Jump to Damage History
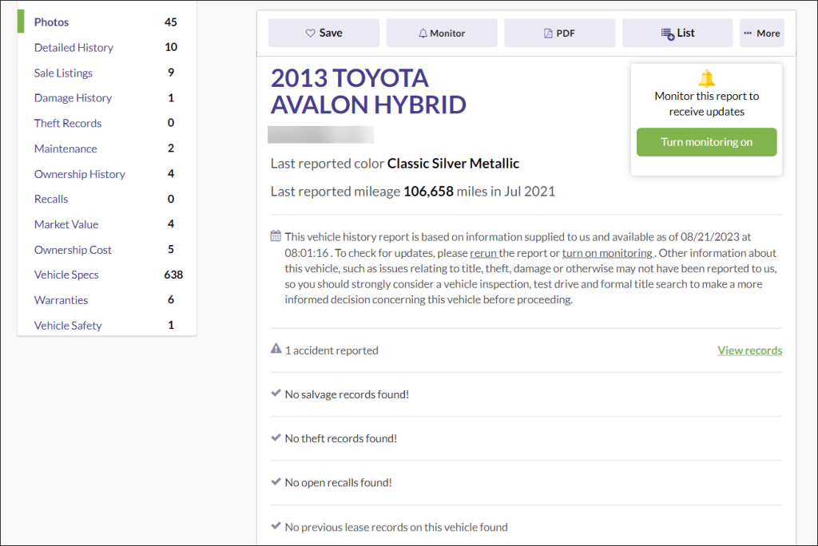The width and height of the screenshot is (818, 546). tap(73, 98)
